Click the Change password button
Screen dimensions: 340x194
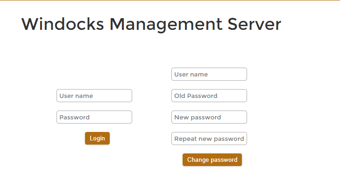tap(212, 160)
